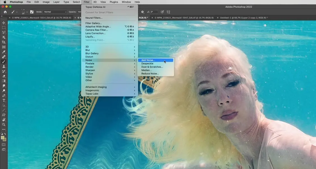Select the Eyedropper tool
Viewport: 316px width, 169px height.
(x=4, y=52)
